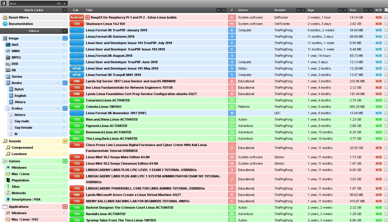
Task: Collapse the Applications category
Action: 65,207
